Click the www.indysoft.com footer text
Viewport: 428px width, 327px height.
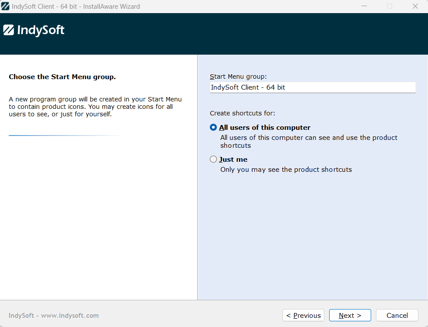click(x=70, y=316)
